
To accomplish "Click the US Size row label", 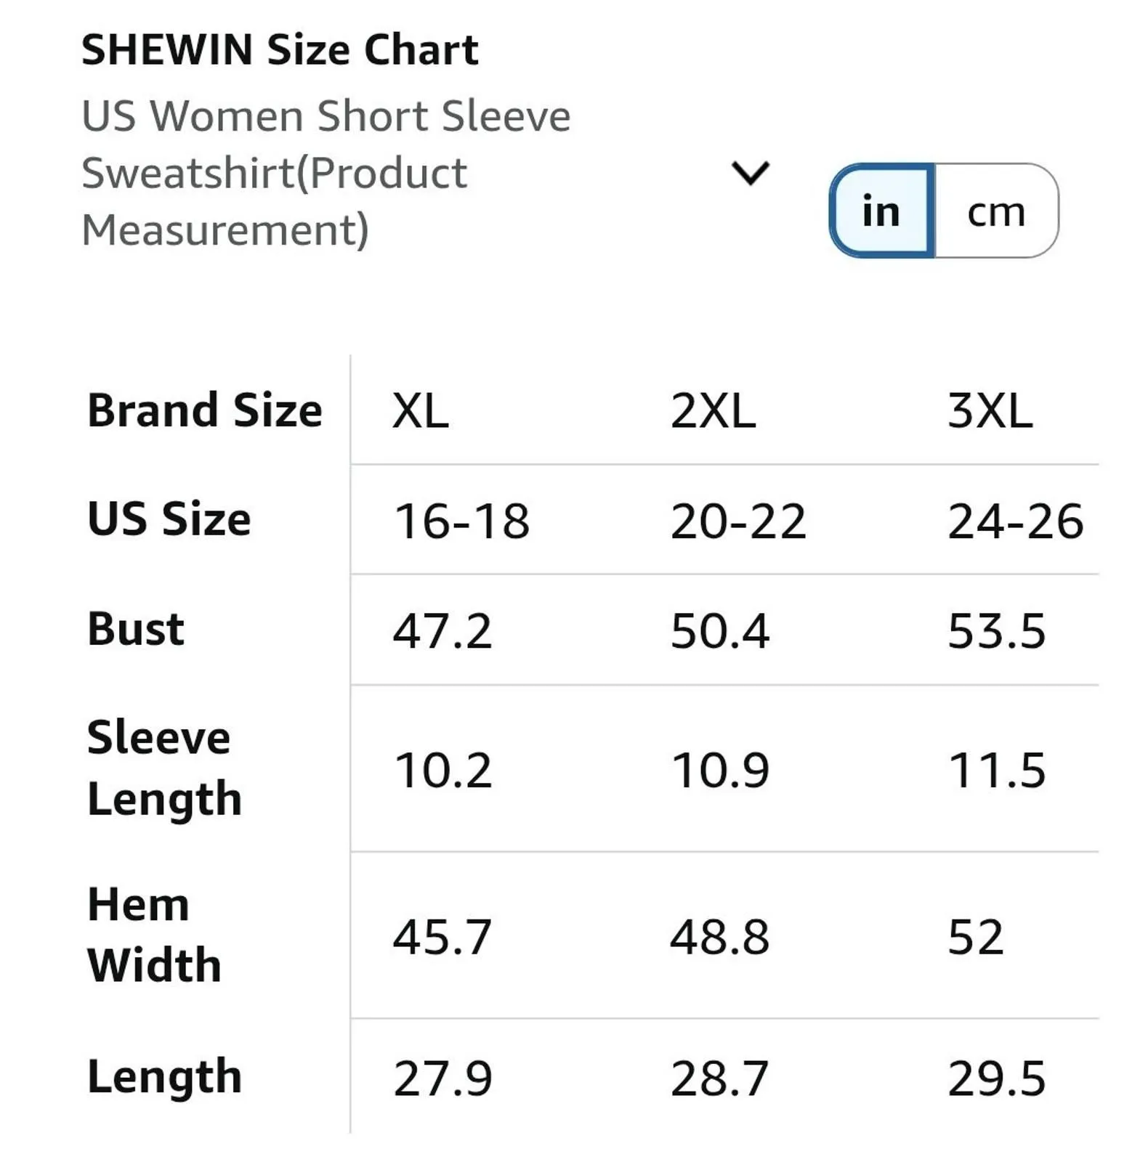I will pyautogui.click(x=169, y=519).
